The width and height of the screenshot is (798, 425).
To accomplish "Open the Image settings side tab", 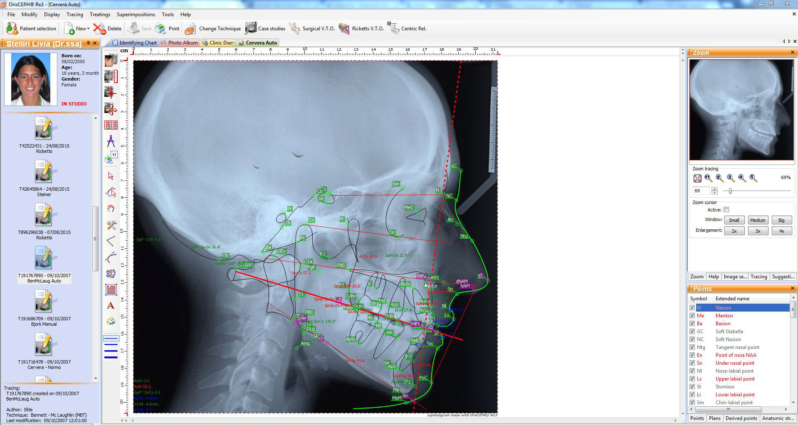I will [x=735, y=277].
